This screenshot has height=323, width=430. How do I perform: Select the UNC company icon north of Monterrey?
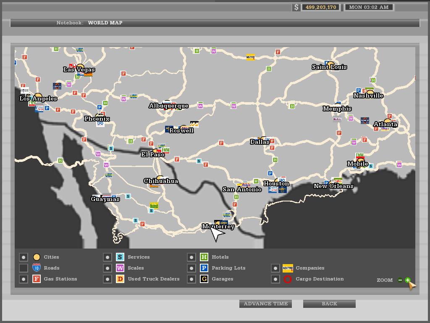(x=227, y=215)
